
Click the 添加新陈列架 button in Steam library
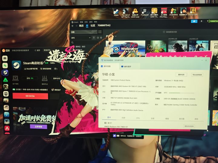(x=170, y=32)
